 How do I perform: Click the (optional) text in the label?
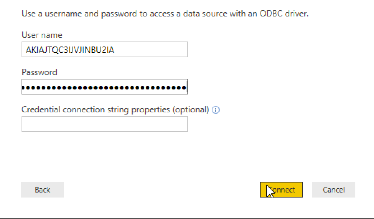pos(191,109)
